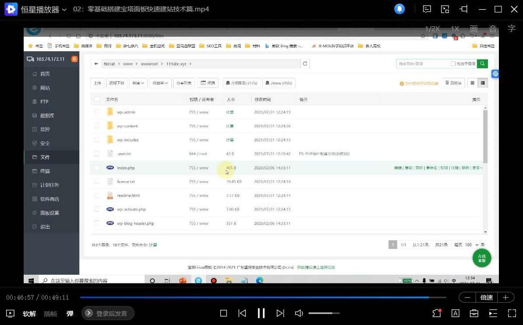Pause the video playback

click(261, 313)
